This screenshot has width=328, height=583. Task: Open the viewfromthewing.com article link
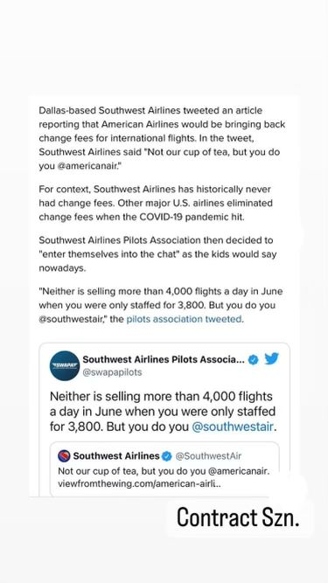pyautogui.click(x=139, y=484)
